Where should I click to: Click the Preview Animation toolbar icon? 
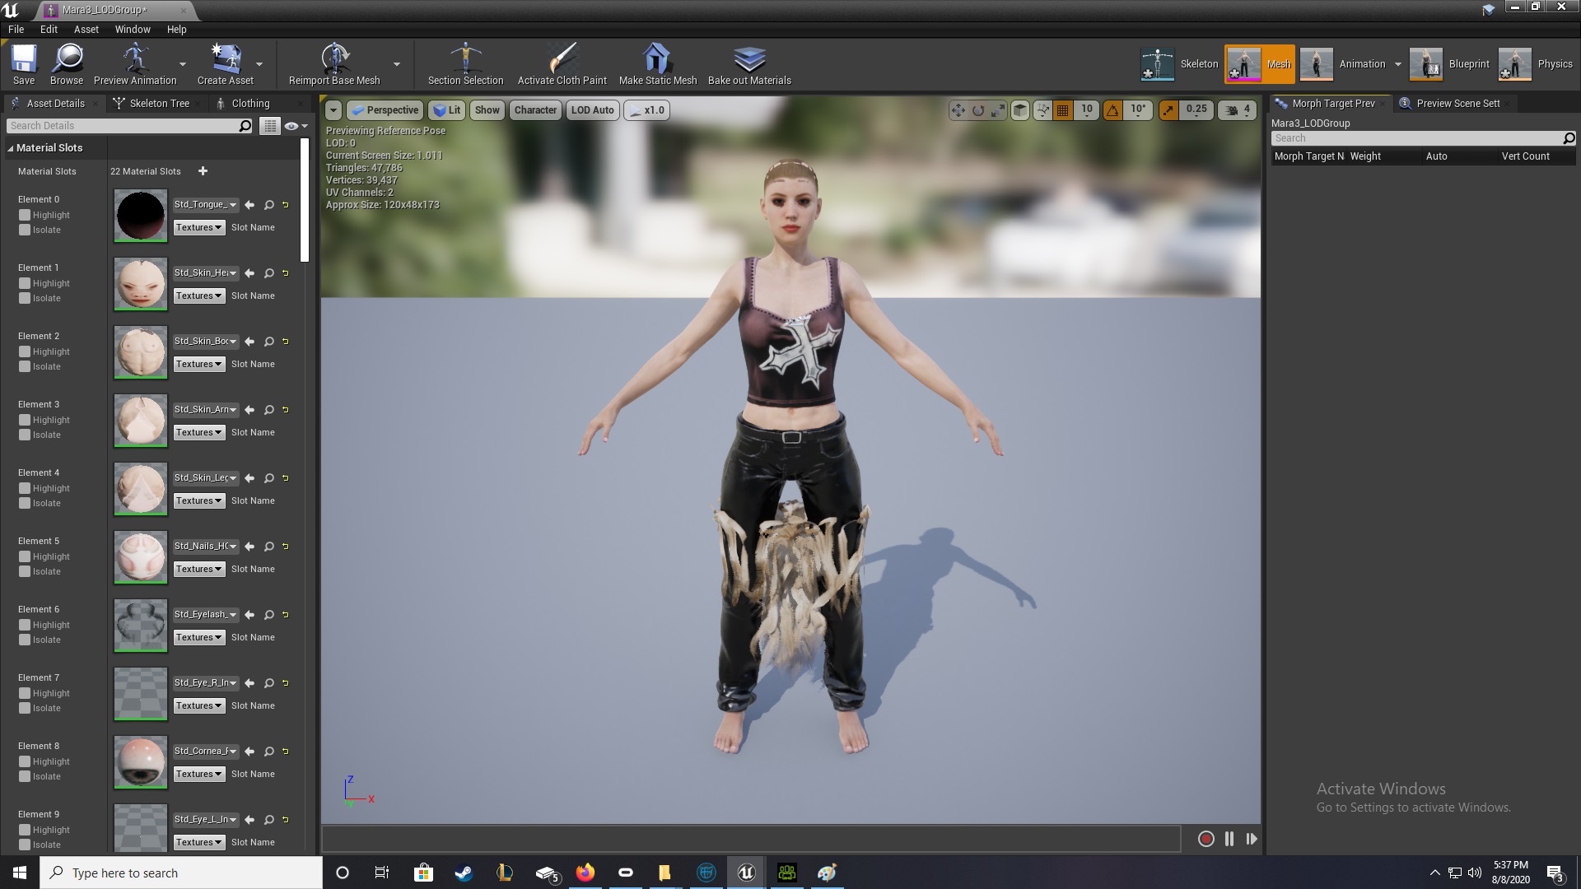135,64
